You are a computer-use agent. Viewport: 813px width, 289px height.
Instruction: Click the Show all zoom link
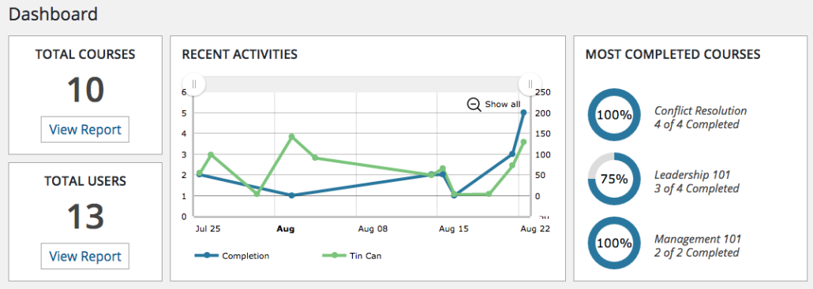pyautogui.click(x=503, y=105)
